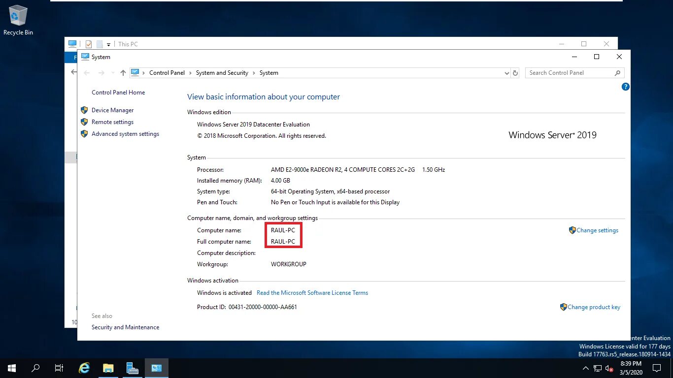Click the RAUL-PC Computer name value
This screenshot has height=378, width=673.
[x=283, y=230]
